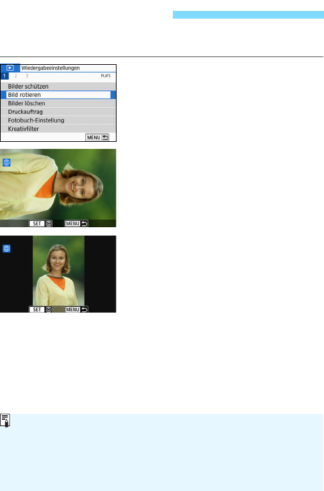Open the Druckauftrag menu item

point(58,112)
